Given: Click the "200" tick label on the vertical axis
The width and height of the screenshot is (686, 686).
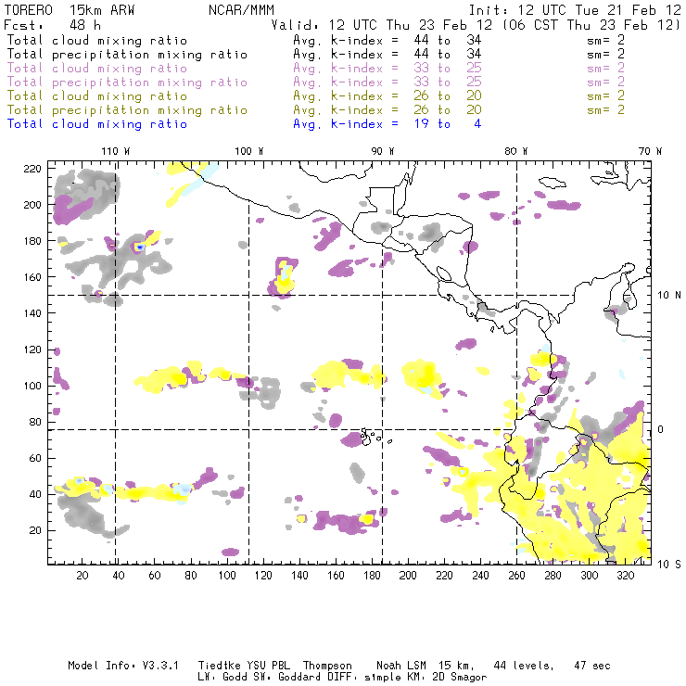Looking at the screenshot, I should tap(32, 205).
